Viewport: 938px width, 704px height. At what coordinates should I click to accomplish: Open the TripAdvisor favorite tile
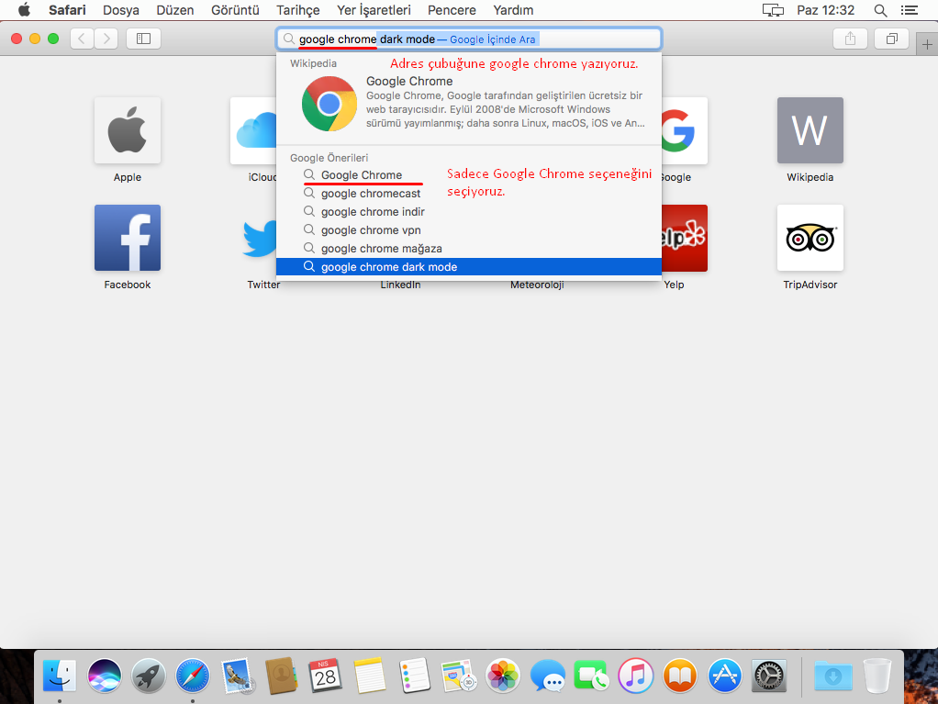coord(810,238)
